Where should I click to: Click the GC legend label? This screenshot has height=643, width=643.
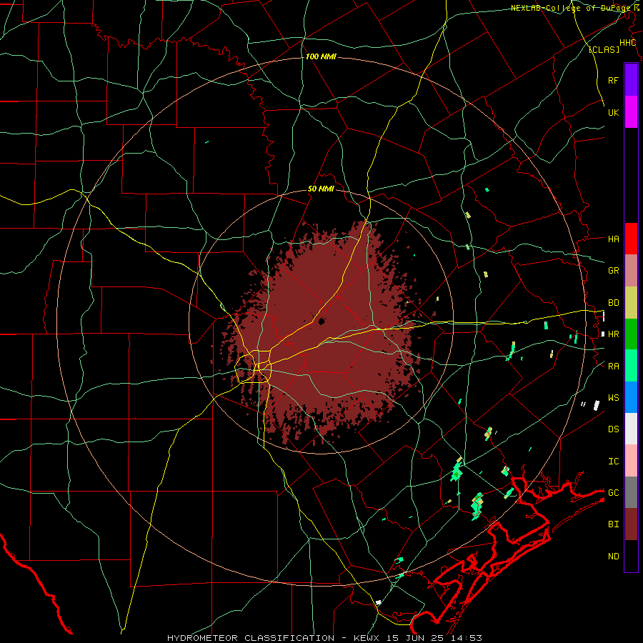[x=613, y=493]
